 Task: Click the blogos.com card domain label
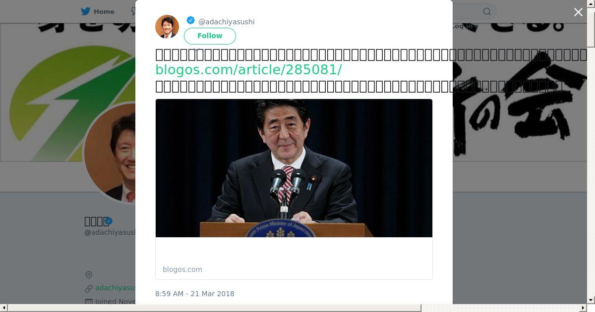182,269
